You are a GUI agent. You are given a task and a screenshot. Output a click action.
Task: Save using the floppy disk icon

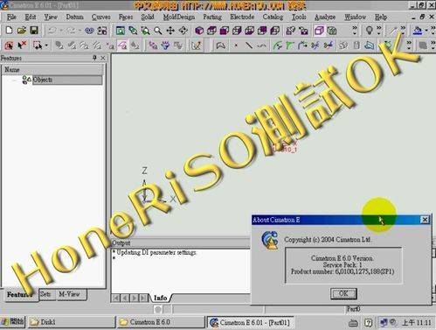click(x=34, y=31)
